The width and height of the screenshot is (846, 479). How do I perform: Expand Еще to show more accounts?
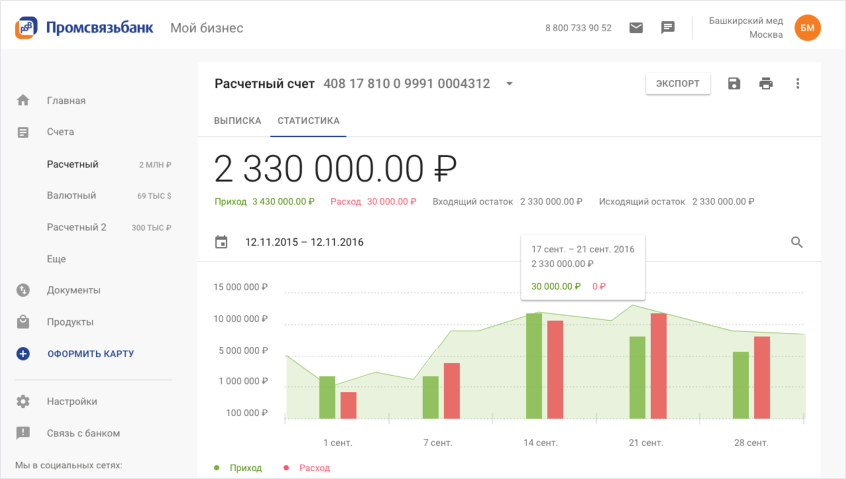point(56,258)
